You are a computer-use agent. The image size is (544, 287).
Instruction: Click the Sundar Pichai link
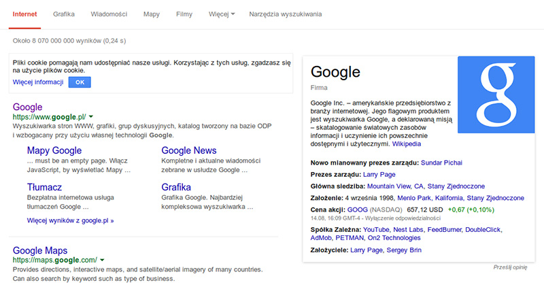(443, 164)
